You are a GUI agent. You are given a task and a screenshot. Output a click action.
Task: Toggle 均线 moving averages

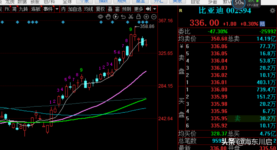click(89, 9)
